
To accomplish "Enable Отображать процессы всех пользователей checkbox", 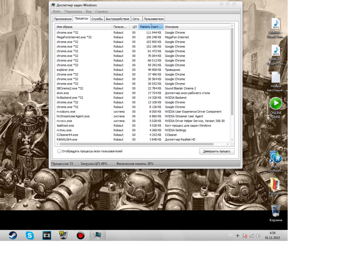I will point(60,151).
